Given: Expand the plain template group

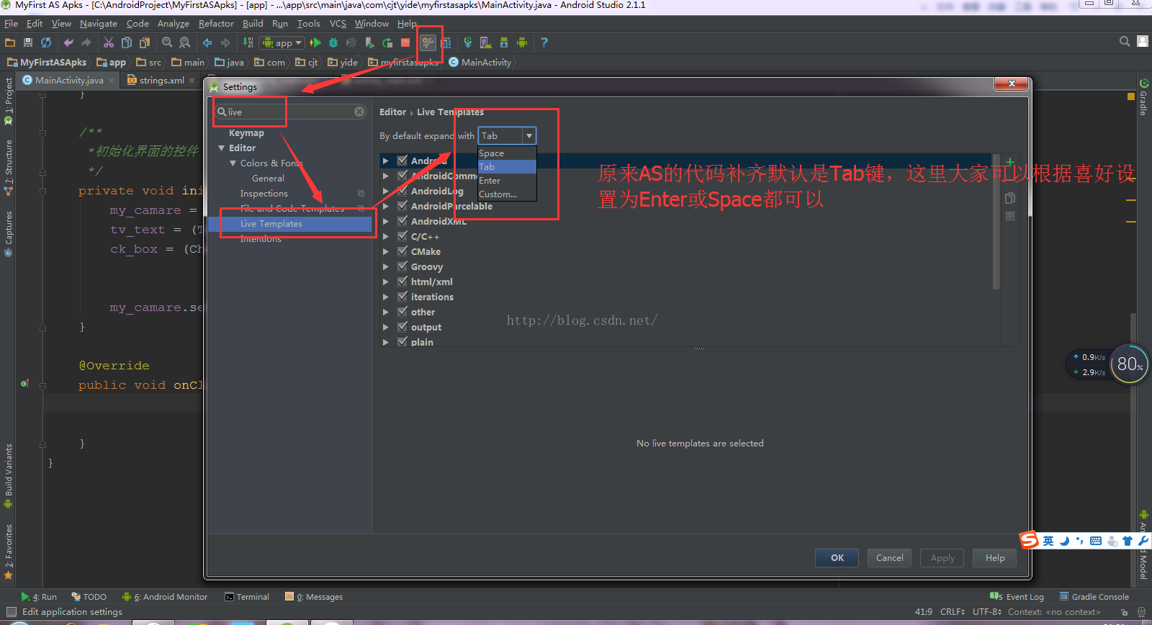Looking at the screenshot, I should click(386, 342).
